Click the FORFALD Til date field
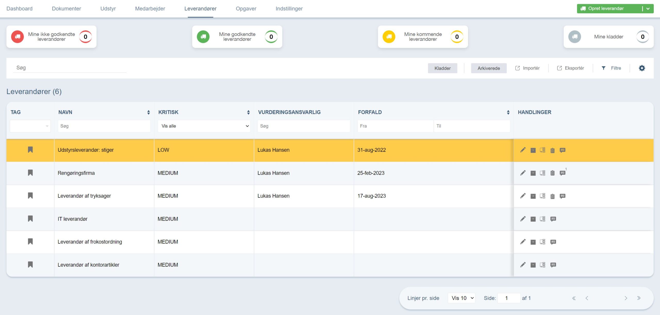 pos(472,126)
